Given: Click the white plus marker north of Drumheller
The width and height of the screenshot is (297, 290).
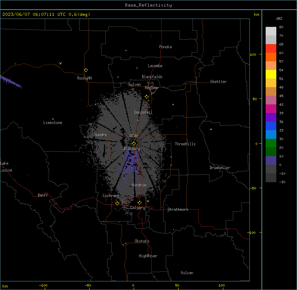Looking at the screenshot, I should click(211, 129).
